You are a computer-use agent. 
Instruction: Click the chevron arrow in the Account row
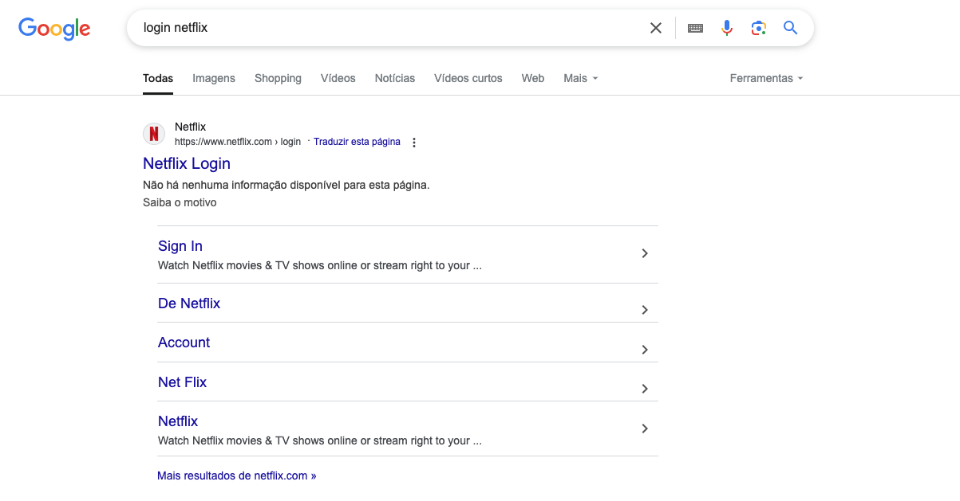(645, 350)
